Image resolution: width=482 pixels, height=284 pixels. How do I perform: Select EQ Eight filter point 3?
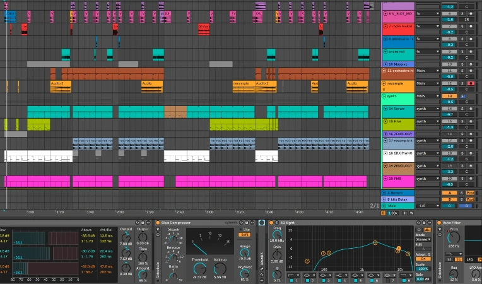pyautogui.click(x=329, y=253)
